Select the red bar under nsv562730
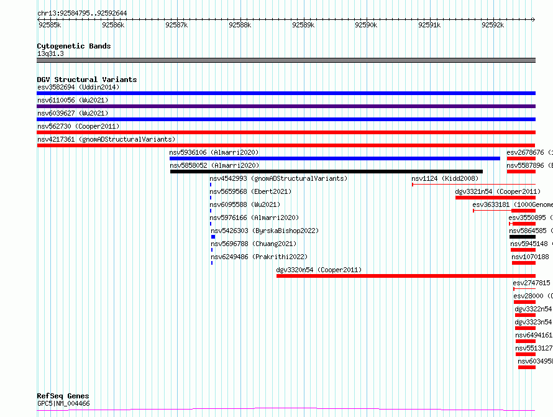The width and height of the screenshot is (553, 417). click(286, 132)
